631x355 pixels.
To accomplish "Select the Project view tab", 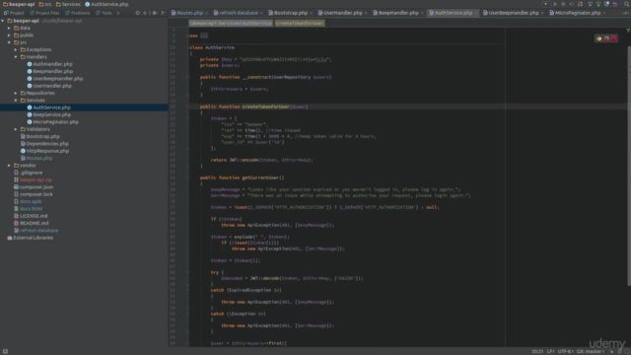I will (14, 13).
